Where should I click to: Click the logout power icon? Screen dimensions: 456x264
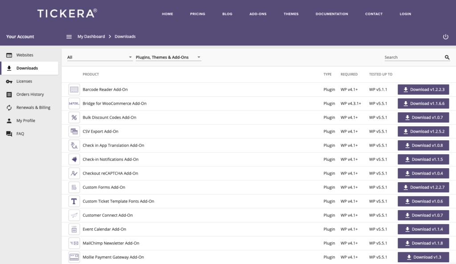pyautogui.click(x=445, y=37)
